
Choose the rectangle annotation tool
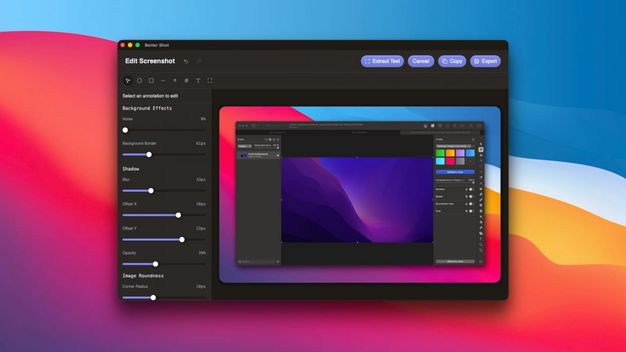click(151, 81)
